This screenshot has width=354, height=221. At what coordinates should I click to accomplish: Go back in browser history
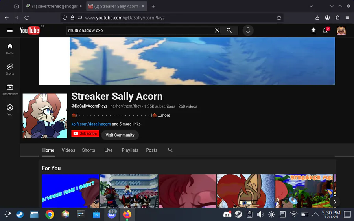[x=7, y=18]
